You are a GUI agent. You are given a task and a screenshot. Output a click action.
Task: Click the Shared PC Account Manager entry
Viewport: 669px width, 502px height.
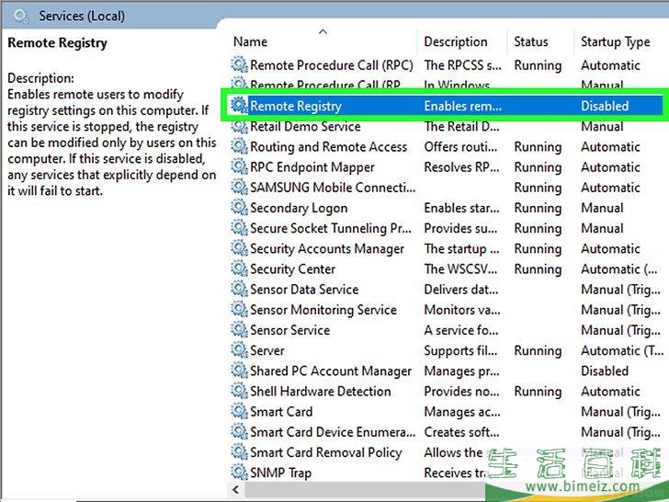click(x=331, y=371)
